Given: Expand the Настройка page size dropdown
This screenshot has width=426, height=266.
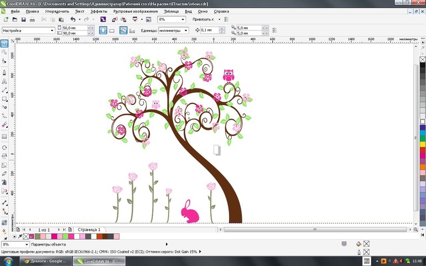Looking at the screenshot, I should (52, 30).
